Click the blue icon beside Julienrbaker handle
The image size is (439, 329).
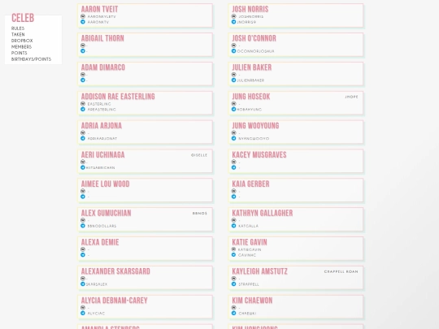click(234, 80)
